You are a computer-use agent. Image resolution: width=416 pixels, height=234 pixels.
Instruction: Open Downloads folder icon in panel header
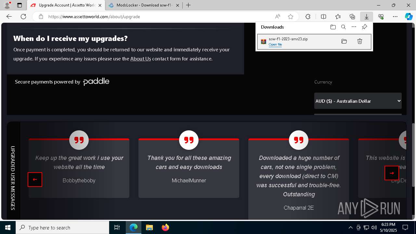coord(333,27)
